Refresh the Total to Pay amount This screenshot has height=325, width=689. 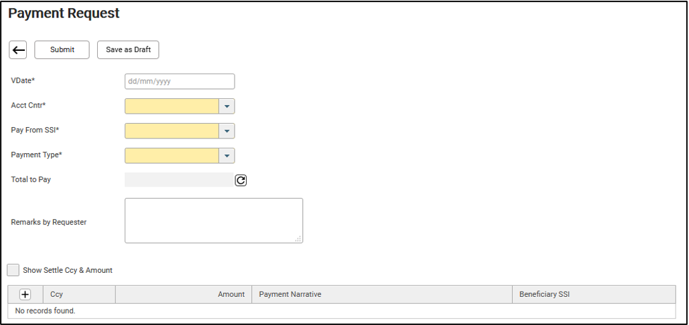(x=241, y=181)
